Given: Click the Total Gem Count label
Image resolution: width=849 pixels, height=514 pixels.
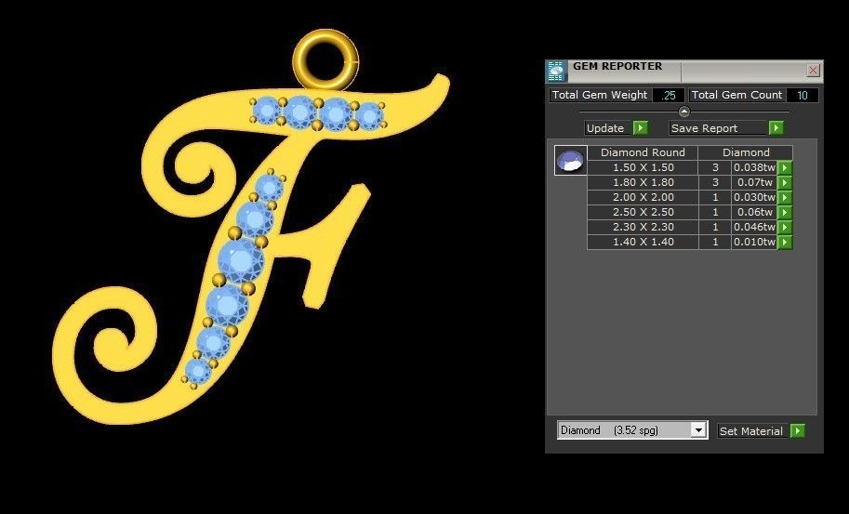Looking at the screenshot, I should [x=736, y=95].
